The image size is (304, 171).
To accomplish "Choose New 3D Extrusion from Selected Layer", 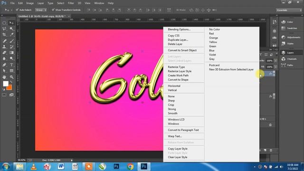I will click(232, 69).
